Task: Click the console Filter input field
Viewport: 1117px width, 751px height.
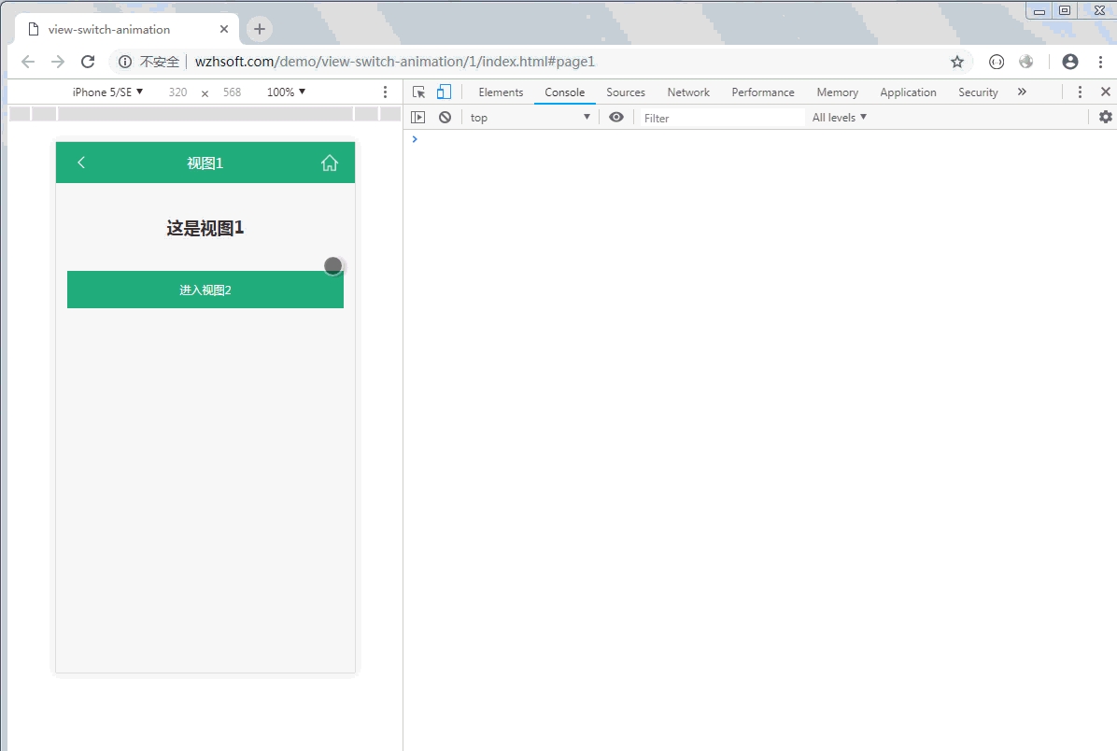Action: point(721,118)
